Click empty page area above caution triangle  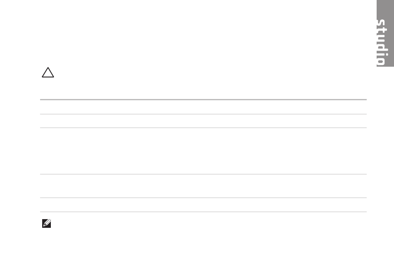[189, 33]
